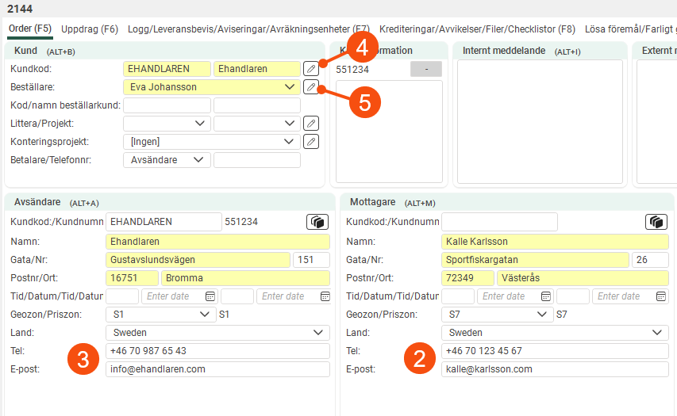677x416 pixels.
Task: Open the Krediteringar/Avvikelser/Filer/Checklistor (F8) tab
Action: pos(477,29)
